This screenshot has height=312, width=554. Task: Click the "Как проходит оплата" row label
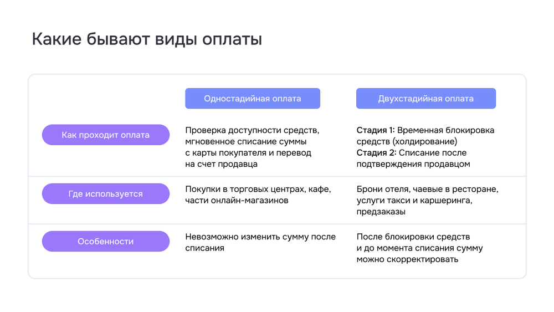[105, 135]
